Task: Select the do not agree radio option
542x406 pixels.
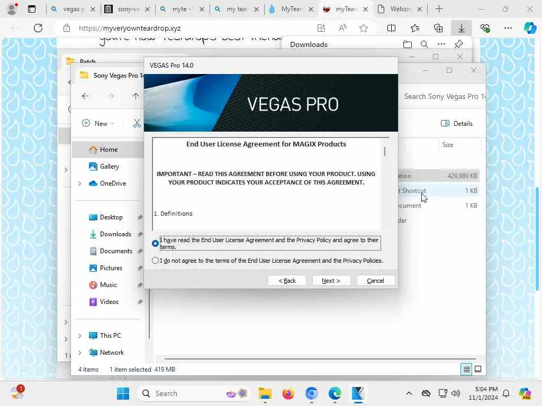Action: (x=155, y=261)
